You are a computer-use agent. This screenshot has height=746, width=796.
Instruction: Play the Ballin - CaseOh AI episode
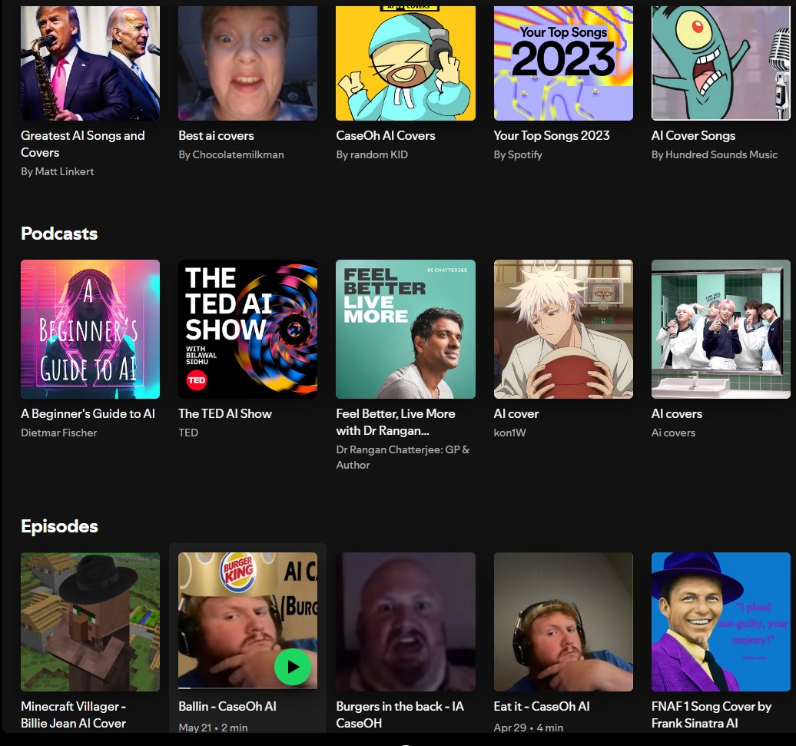pyautogui.click(x=293, y=666)
